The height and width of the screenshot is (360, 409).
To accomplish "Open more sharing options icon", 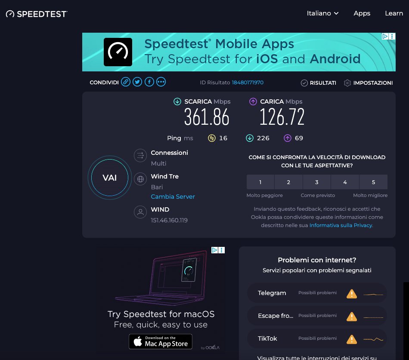I will tap(161, 82).
